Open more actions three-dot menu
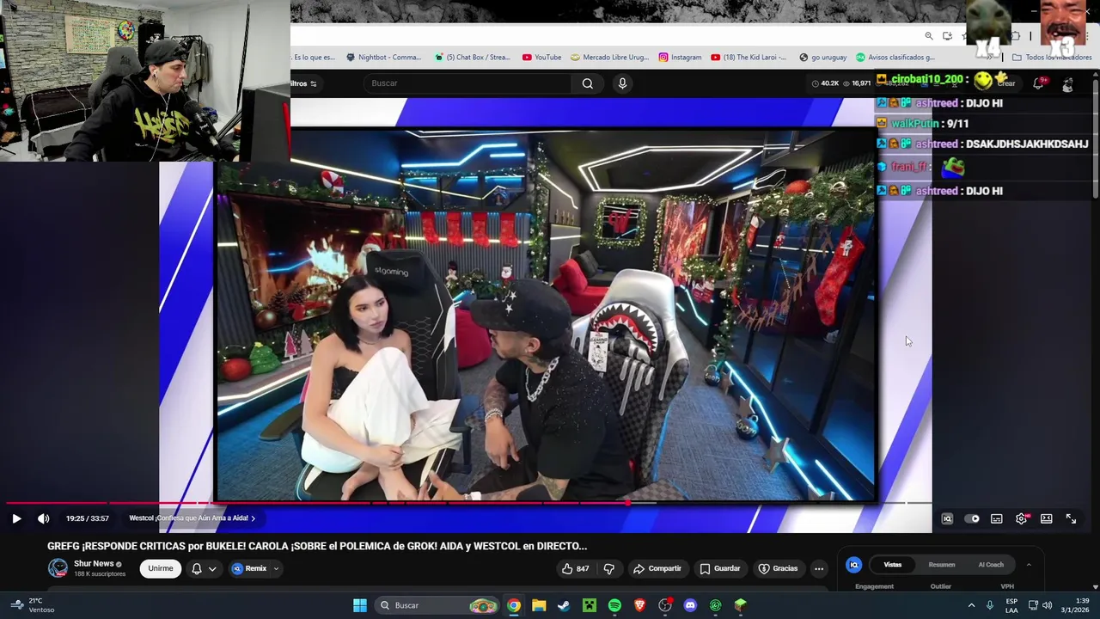This screenshot has height=619, width=1100. (819, 568)
